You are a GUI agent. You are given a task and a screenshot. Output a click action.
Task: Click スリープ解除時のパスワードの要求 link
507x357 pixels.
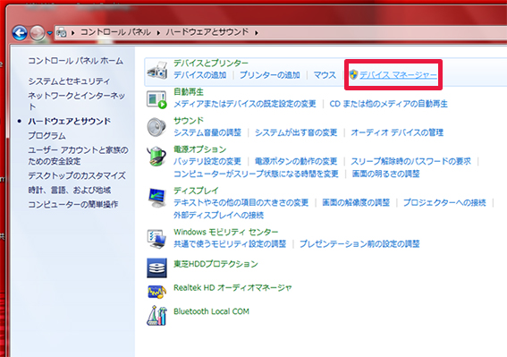(411, 161)
